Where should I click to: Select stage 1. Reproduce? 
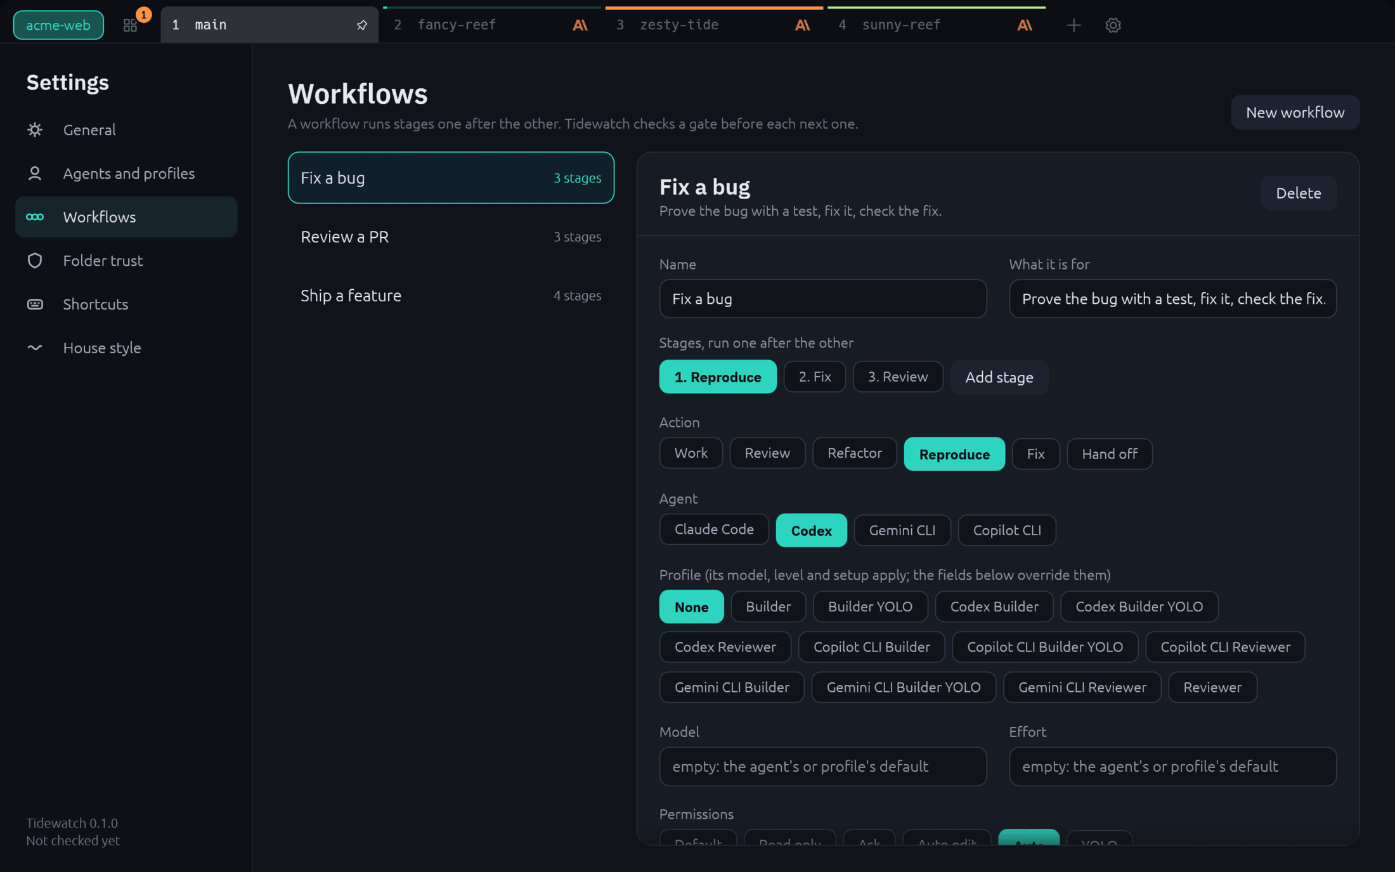pyautogui.click(x=718, y=377)
